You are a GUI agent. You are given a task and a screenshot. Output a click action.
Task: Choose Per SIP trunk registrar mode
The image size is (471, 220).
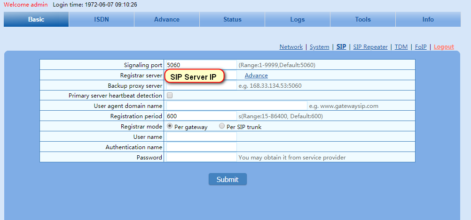222,126
